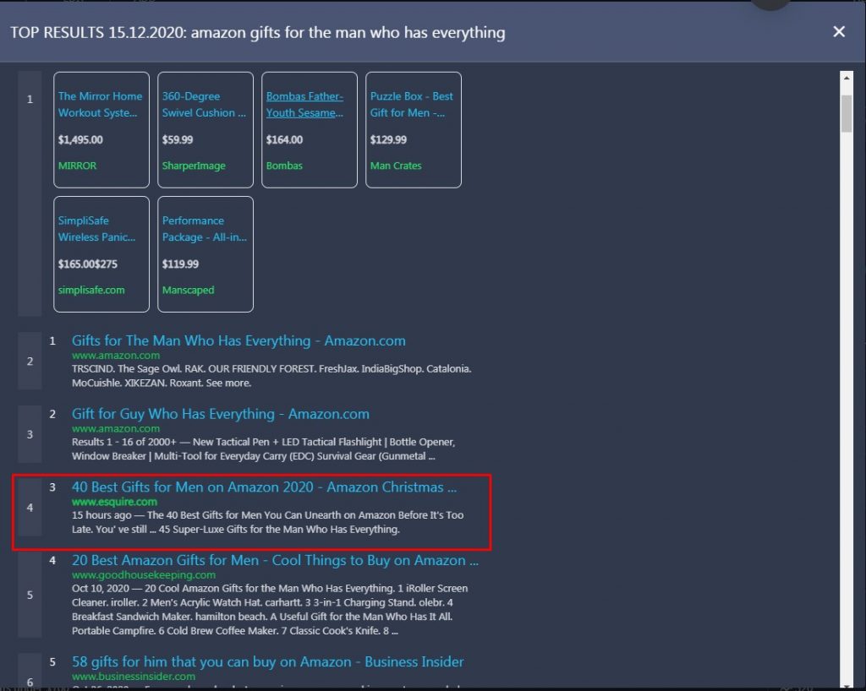Viewport: 866px width, 691px height.
Task: Click the www.esquire.com URL
Action: [x=114, y=502]
